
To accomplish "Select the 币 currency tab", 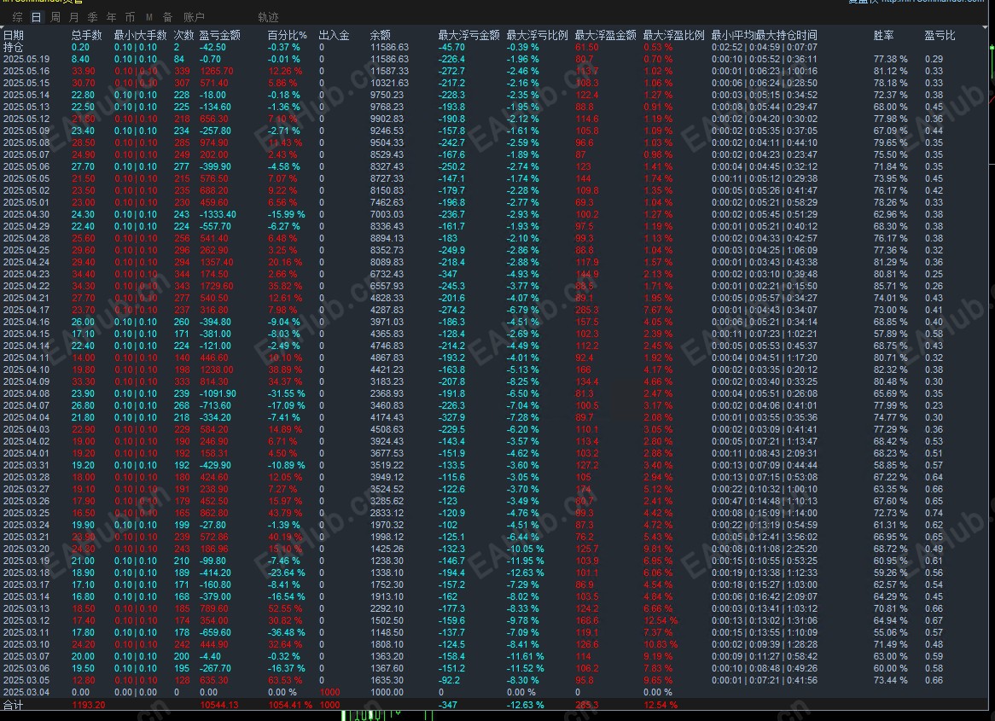I will click(130, 17).
